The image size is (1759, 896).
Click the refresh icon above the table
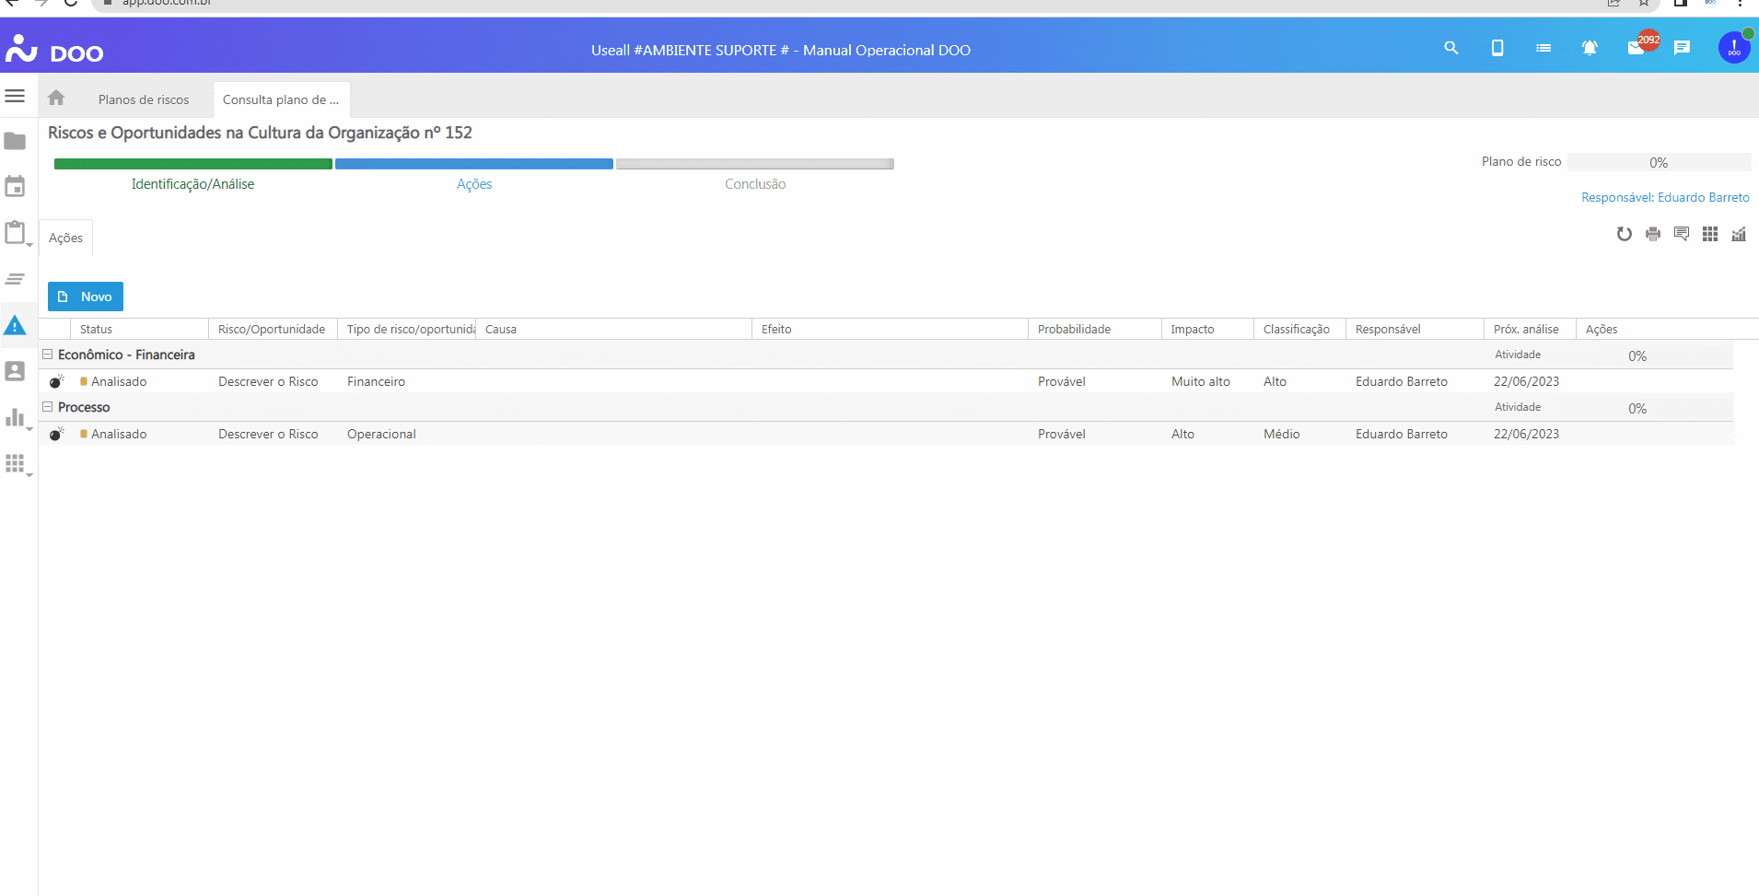coord(1625,234)
